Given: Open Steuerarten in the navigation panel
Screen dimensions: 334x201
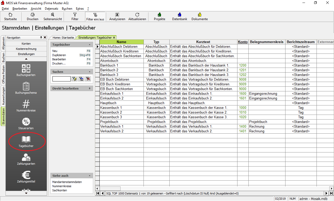Looking at the screenshot, I should point(26,124).
